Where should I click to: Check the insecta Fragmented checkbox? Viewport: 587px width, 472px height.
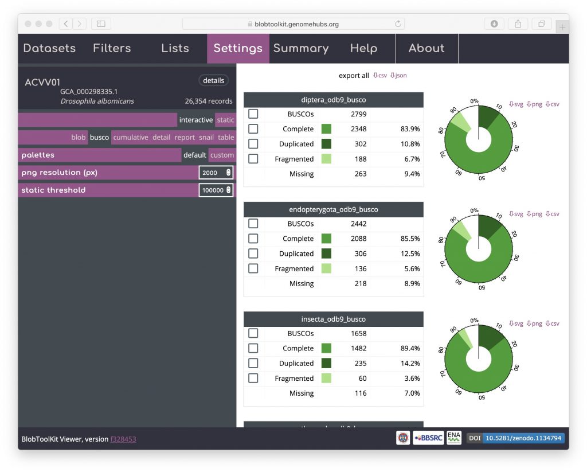pyautogui.click(x=253, y=379)
